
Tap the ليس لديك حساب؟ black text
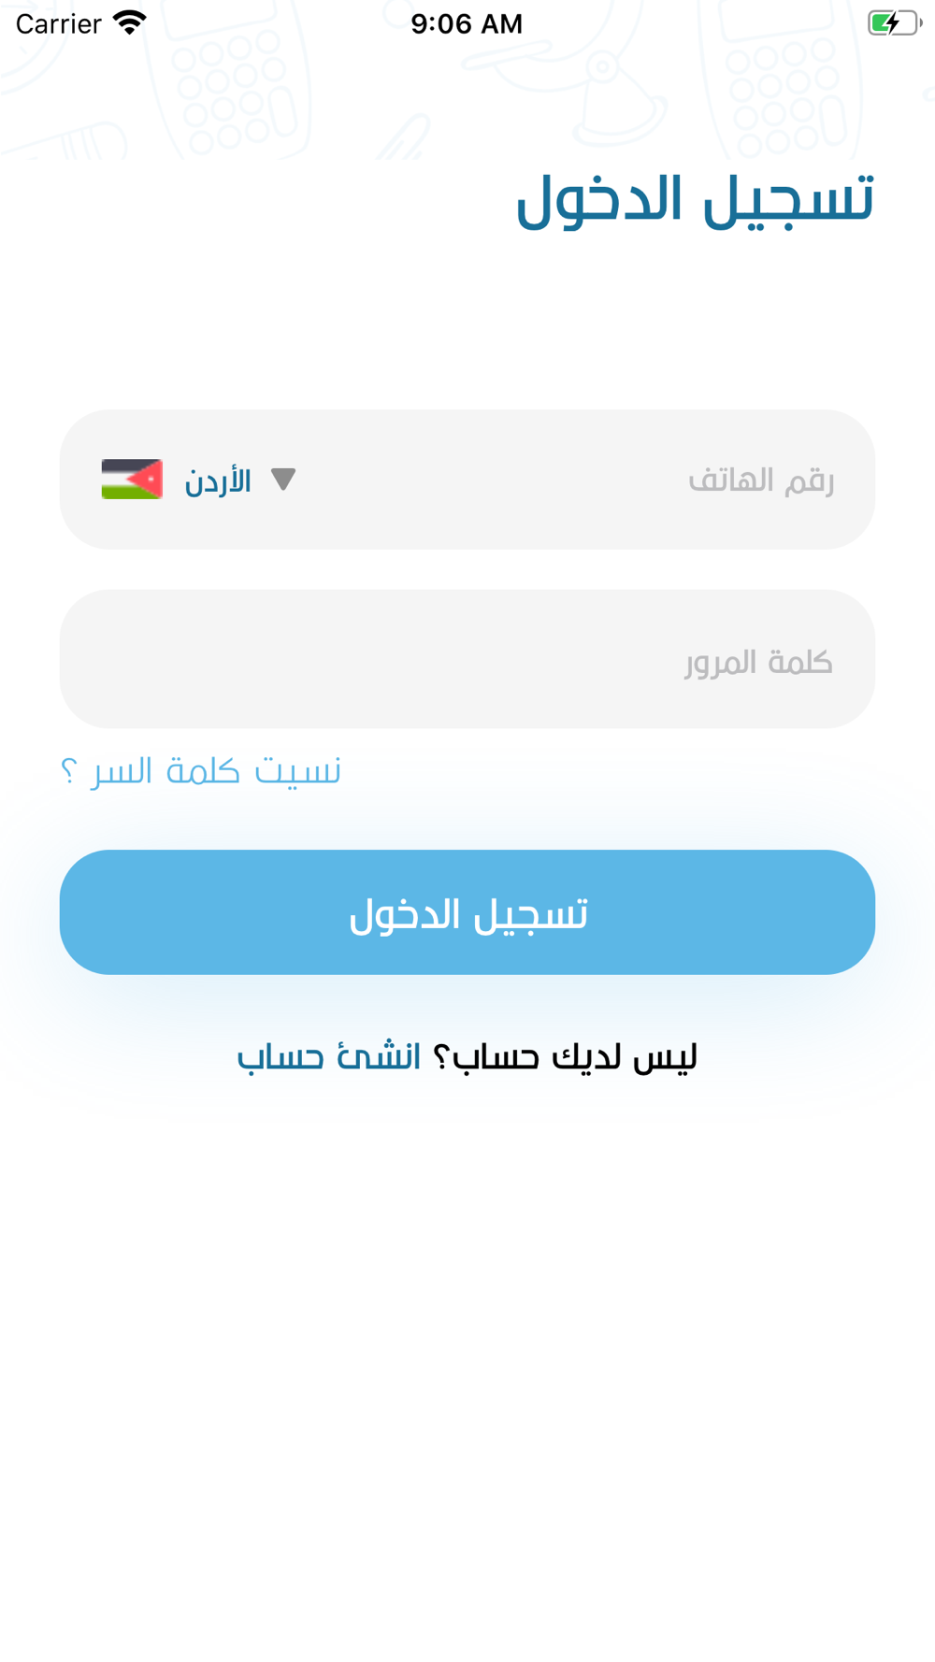point(565,1057)
